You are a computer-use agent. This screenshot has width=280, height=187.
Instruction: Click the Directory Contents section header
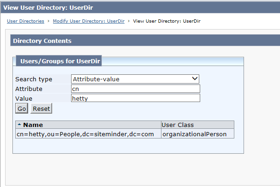(x=42, y=41)
